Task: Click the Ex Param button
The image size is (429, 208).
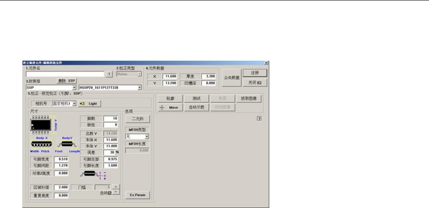Action: [x=138, y=195]
